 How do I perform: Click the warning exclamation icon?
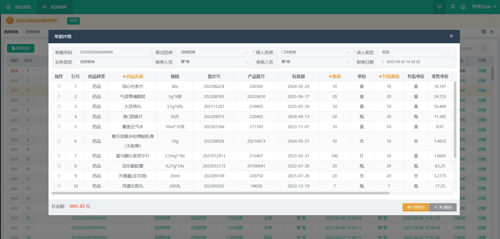10,21
